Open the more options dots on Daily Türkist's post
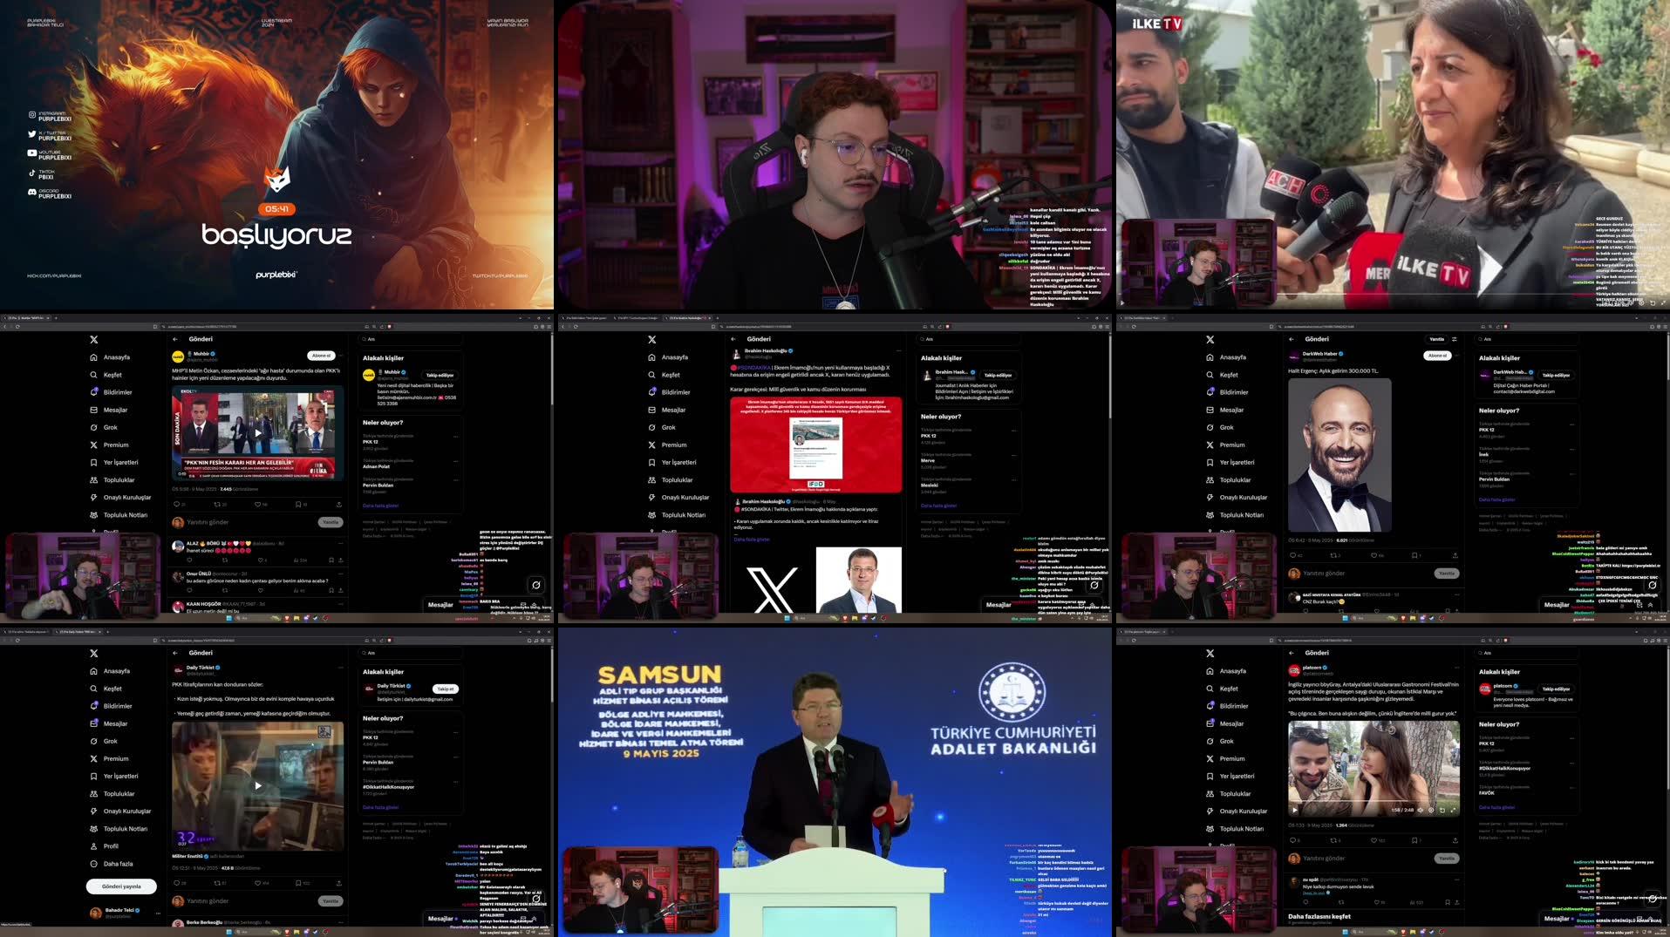Viewport: 1670px width, 937px height. pyautogui.click(x=339, y=669)
